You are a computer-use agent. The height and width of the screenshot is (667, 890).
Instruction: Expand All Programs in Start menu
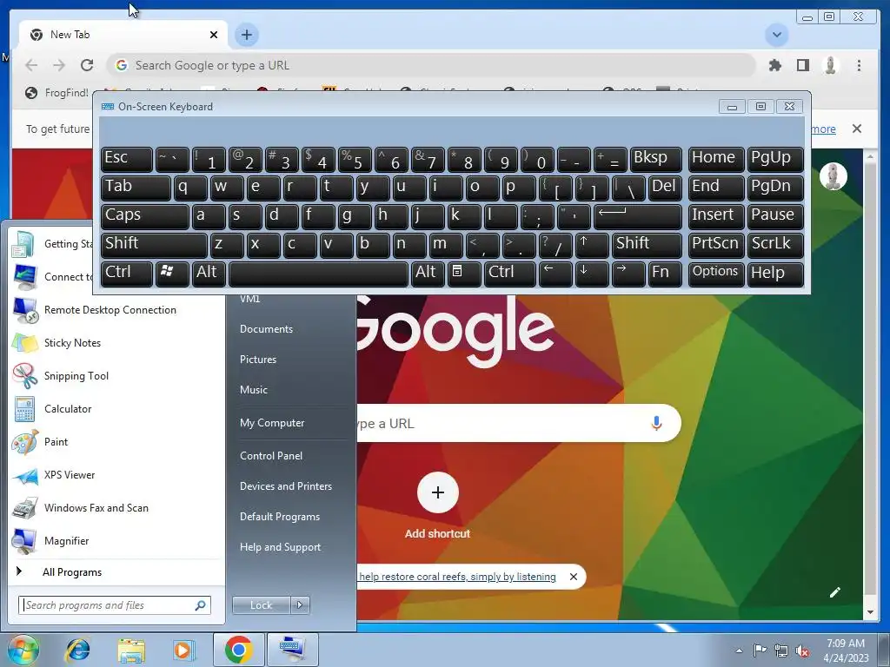coord(71,572)
